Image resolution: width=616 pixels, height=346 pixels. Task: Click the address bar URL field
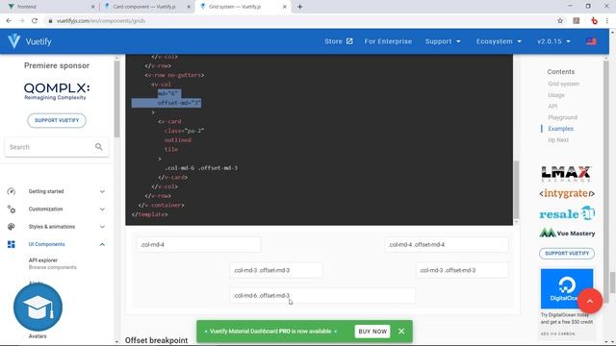click(x=298, y=21)
